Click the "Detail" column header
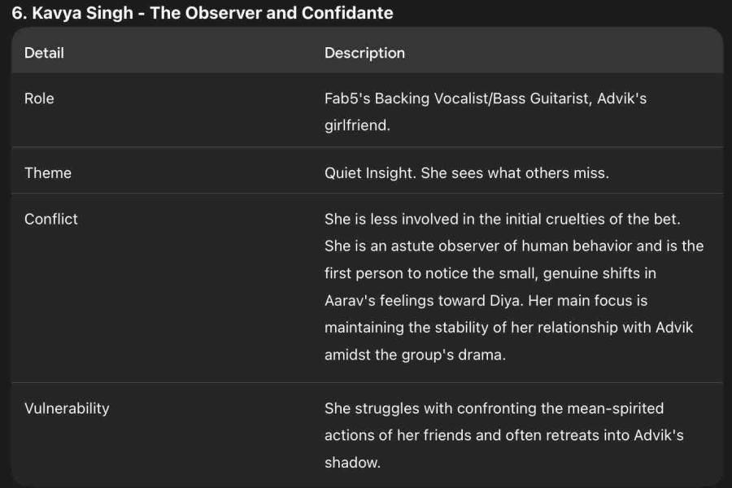The height and width of the screenshot is (488, 732). pos(44,53)
